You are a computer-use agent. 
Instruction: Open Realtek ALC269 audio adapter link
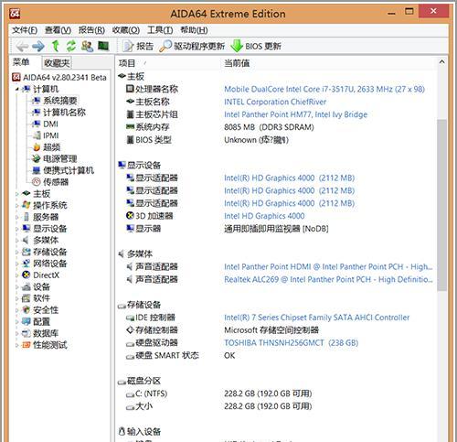(x=328, y=279)
